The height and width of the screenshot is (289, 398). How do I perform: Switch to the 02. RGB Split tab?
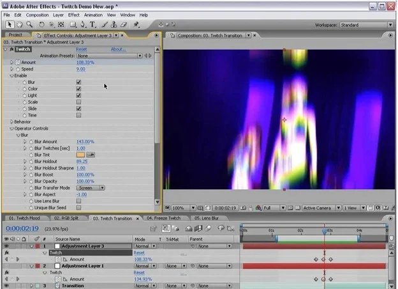(66, 218)
